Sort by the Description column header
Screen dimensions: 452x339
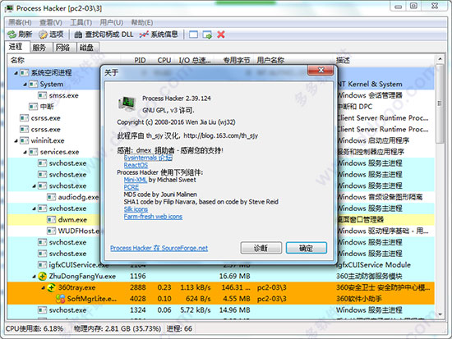pos(385,60)
